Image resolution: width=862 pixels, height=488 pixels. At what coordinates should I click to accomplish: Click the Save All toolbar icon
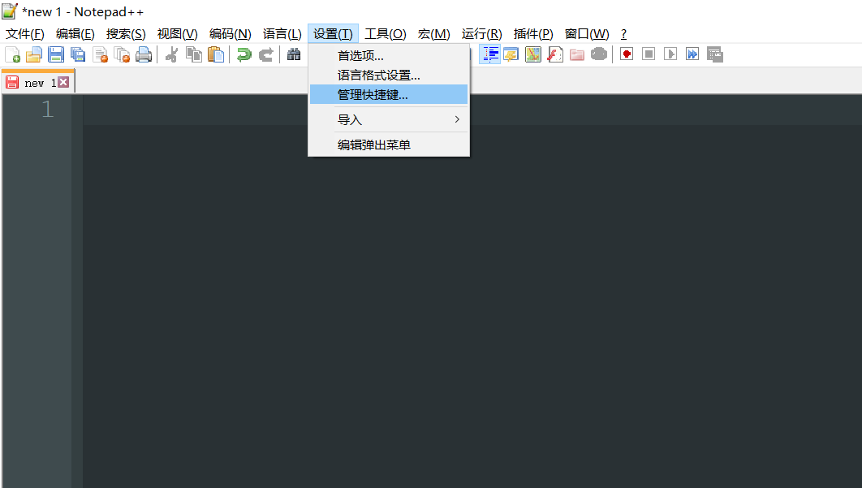pyautogui.click(x=78, y=54)
